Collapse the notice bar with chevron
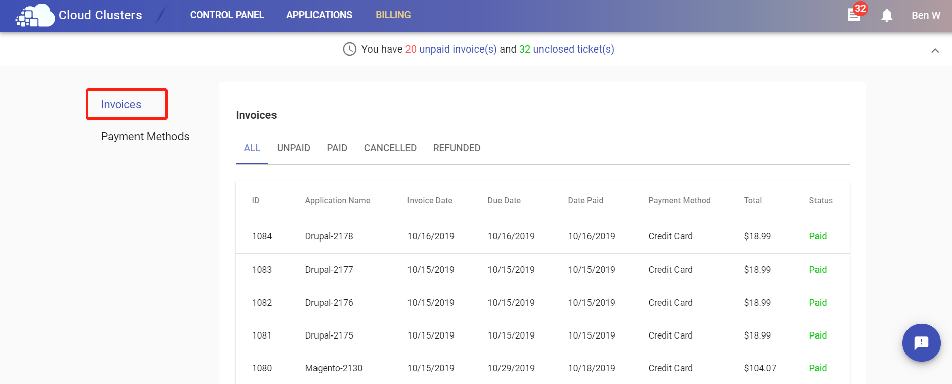 click(x=935, y=50)
